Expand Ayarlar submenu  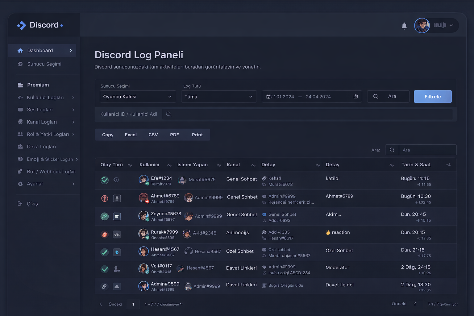tap(73, 184)
